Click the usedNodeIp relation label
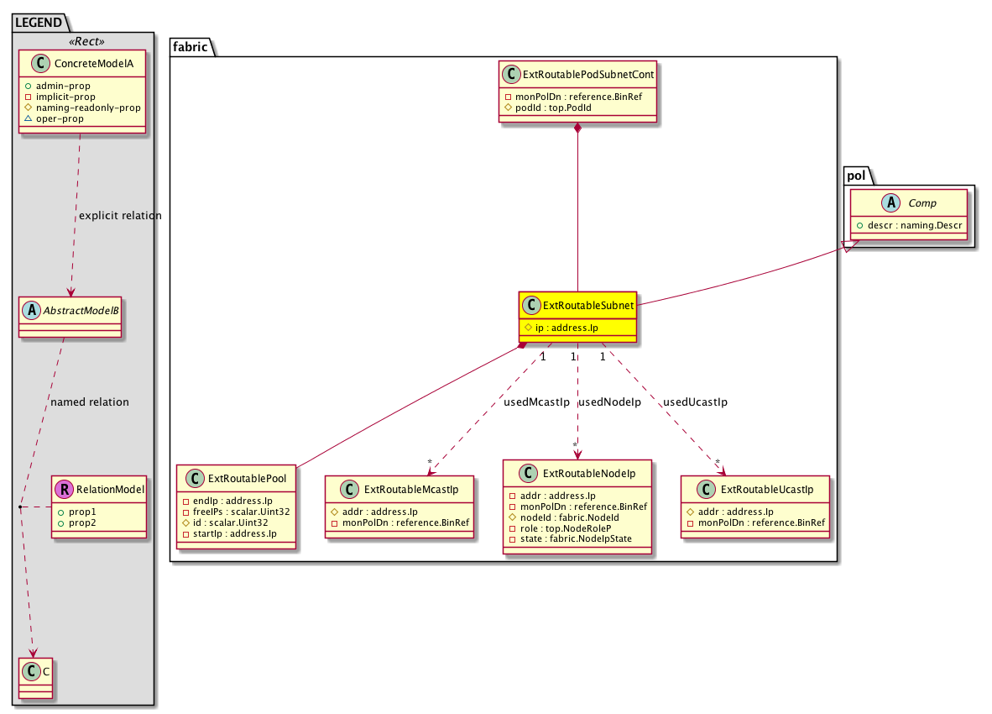Screen dimensions: 992x714 (610, 402)
